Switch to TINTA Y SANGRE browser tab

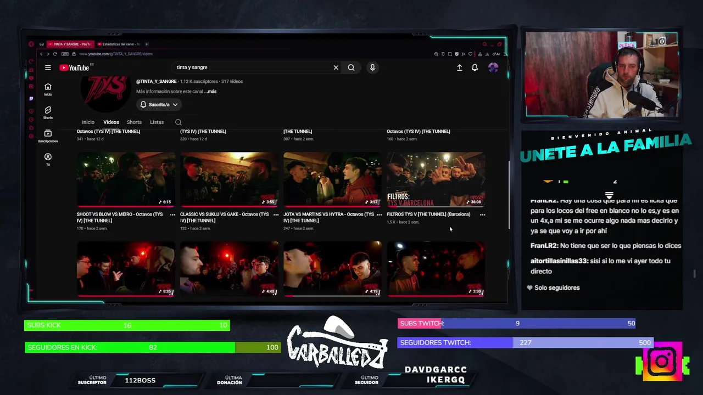click(71, 44)
